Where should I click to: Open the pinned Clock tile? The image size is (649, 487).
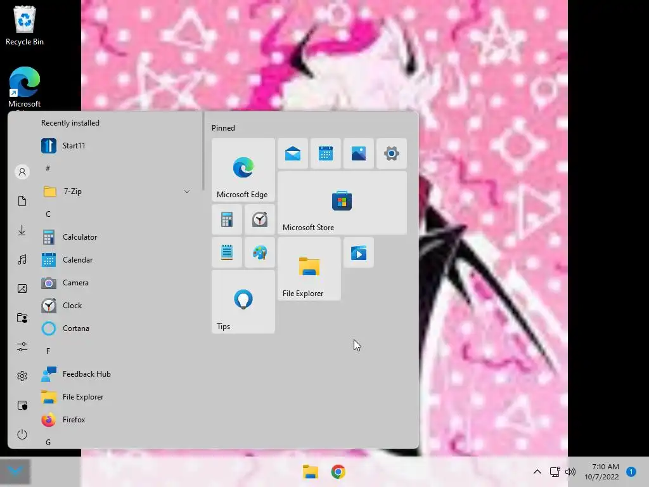259,219
